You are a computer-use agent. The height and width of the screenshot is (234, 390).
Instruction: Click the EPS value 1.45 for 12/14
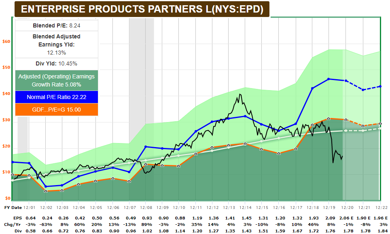(x=246, y=218)
